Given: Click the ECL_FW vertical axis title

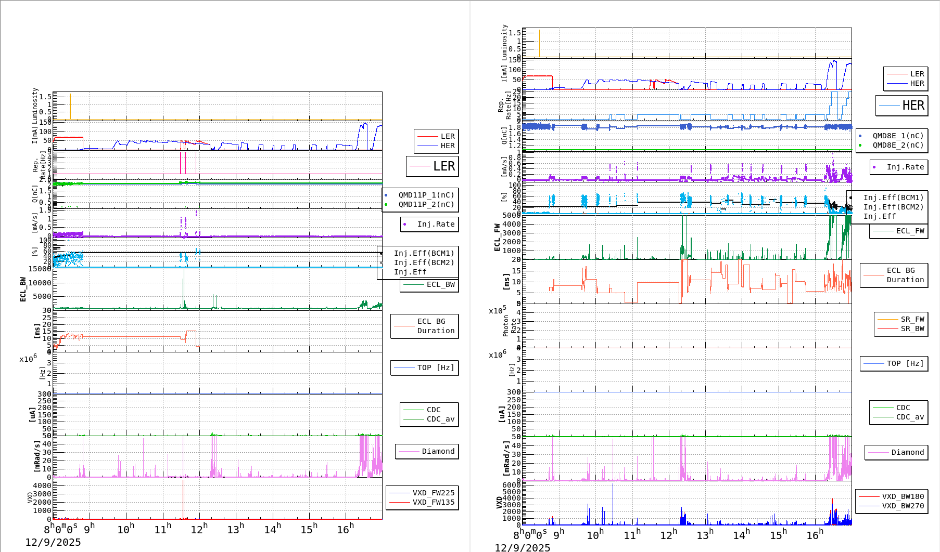Looking at the screenshot, I should pos(497,238).
